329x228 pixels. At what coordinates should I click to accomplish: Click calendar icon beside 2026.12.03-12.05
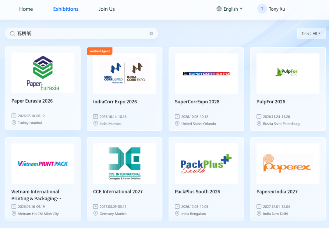[x=177, y=206]
